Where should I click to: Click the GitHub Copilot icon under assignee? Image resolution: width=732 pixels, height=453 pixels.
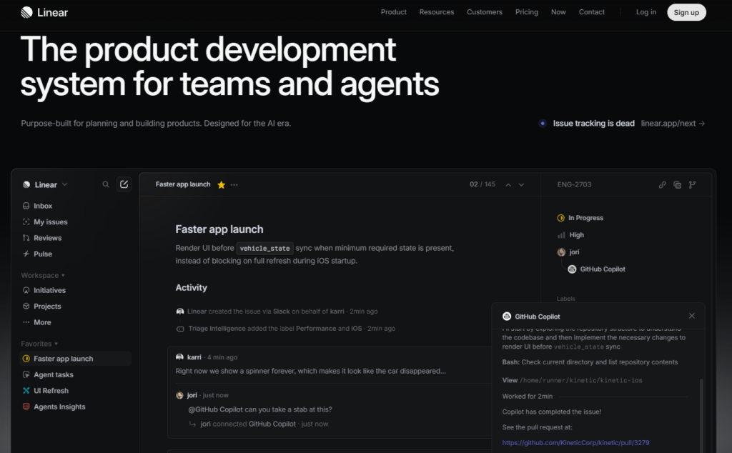(x=572, y=269)
